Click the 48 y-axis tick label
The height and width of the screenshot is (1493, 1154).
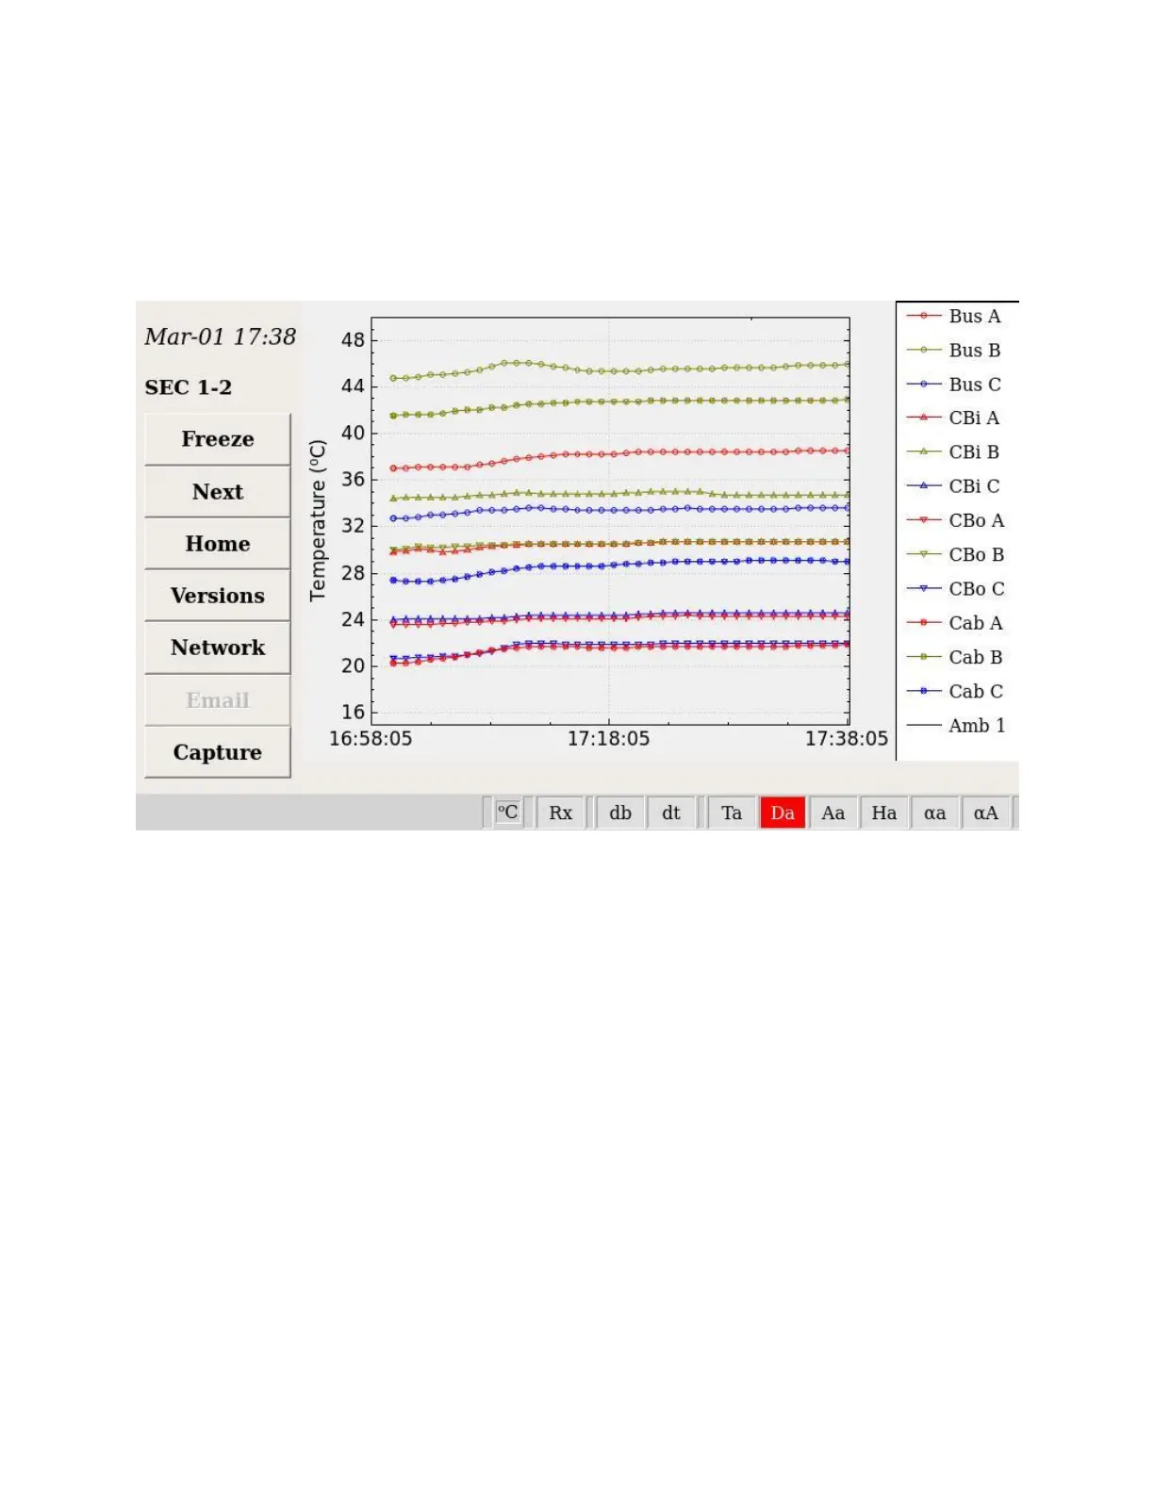[x=353, y=339]
